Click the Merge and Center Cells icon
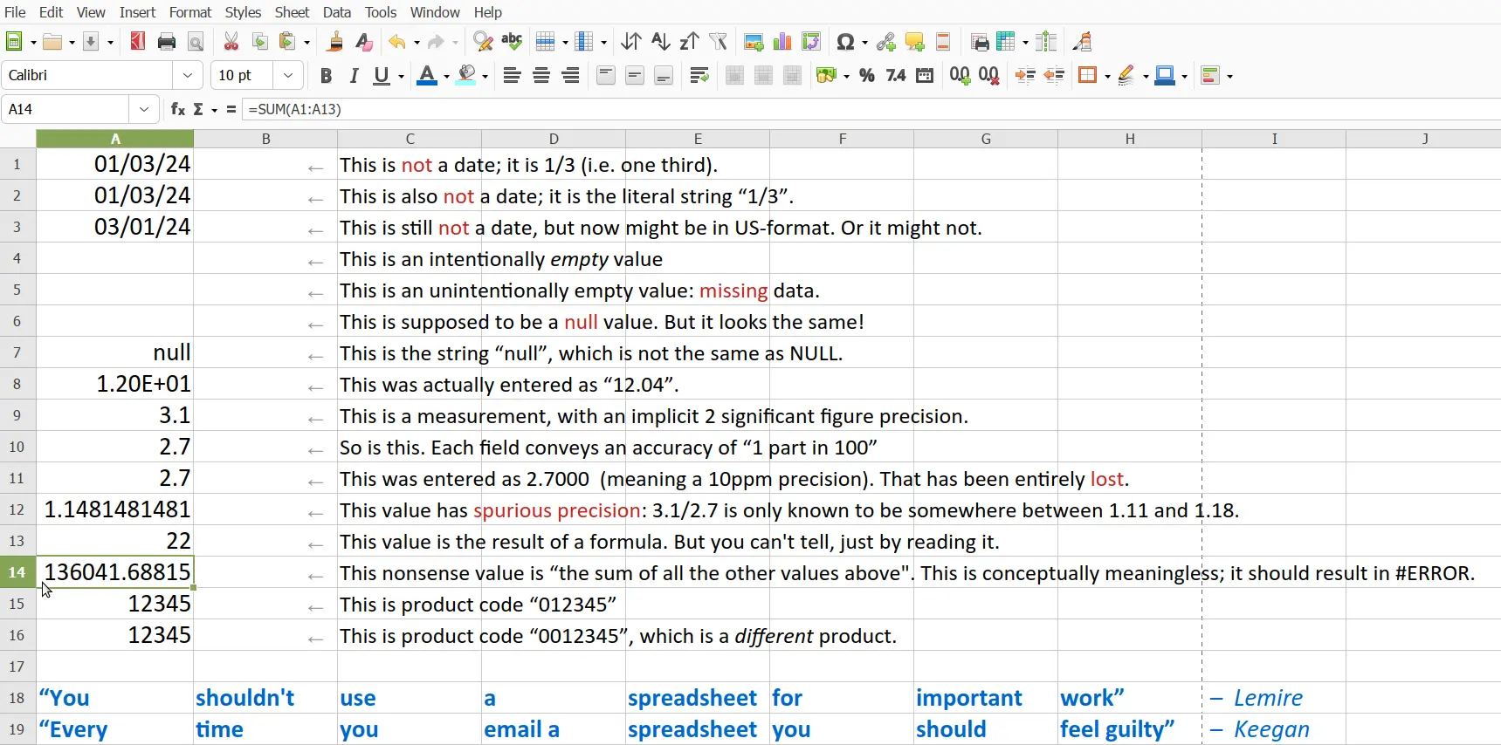This screenshot has height=745, width=1501. 735,76
